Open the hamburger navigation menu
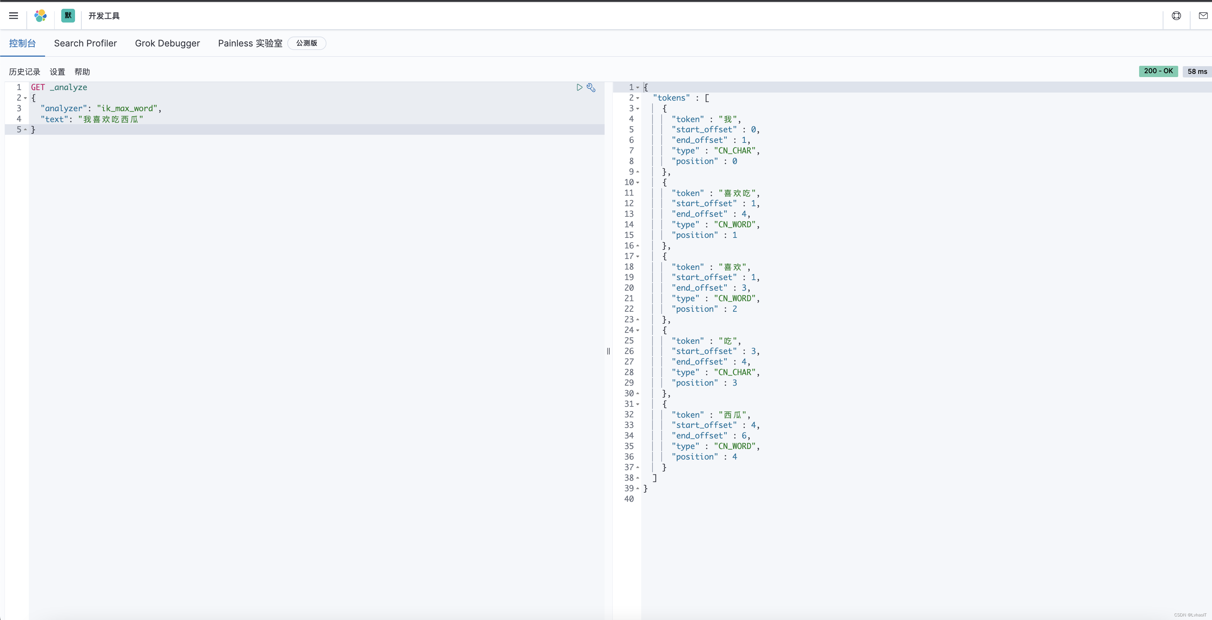Image resolution: width=1212 pixels, height=620 pixels. 13,16
